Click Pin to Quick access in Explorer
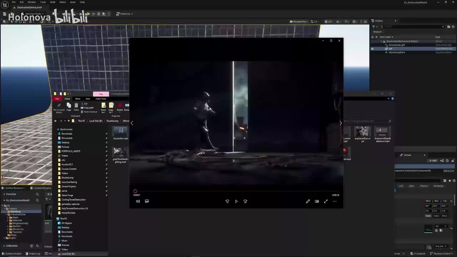Viewport: 457px width, 257px height. tap(59, 108)
